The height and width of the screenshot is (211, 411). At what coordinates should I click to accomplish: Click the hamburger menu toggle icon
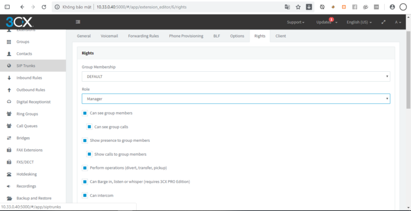point(78,22)
